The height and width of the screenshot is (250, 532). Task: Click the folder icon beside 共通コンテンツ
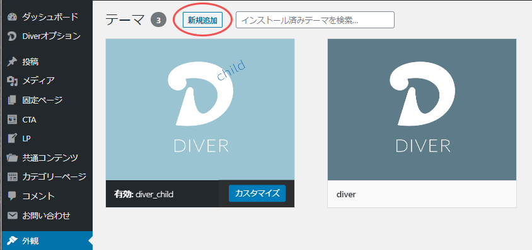pos(12,158)
